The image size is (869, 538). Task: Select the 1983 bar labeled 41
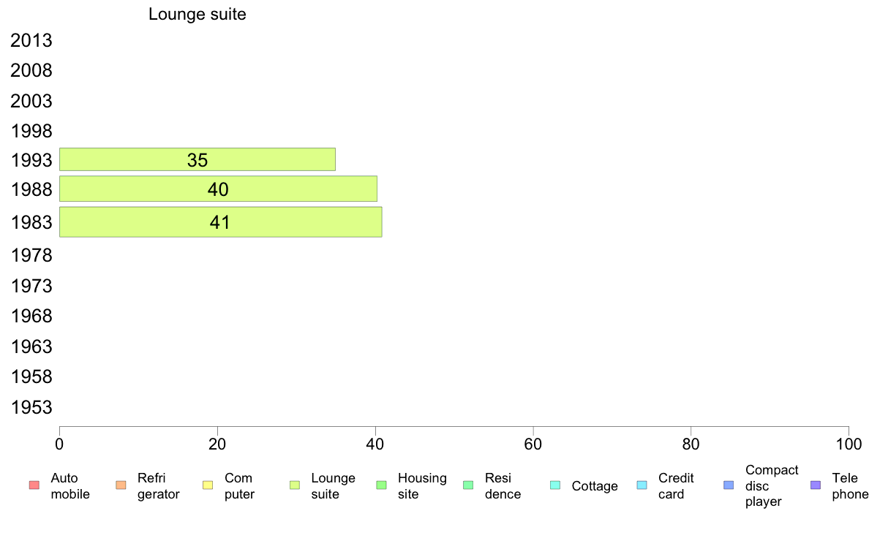point(220,222)
